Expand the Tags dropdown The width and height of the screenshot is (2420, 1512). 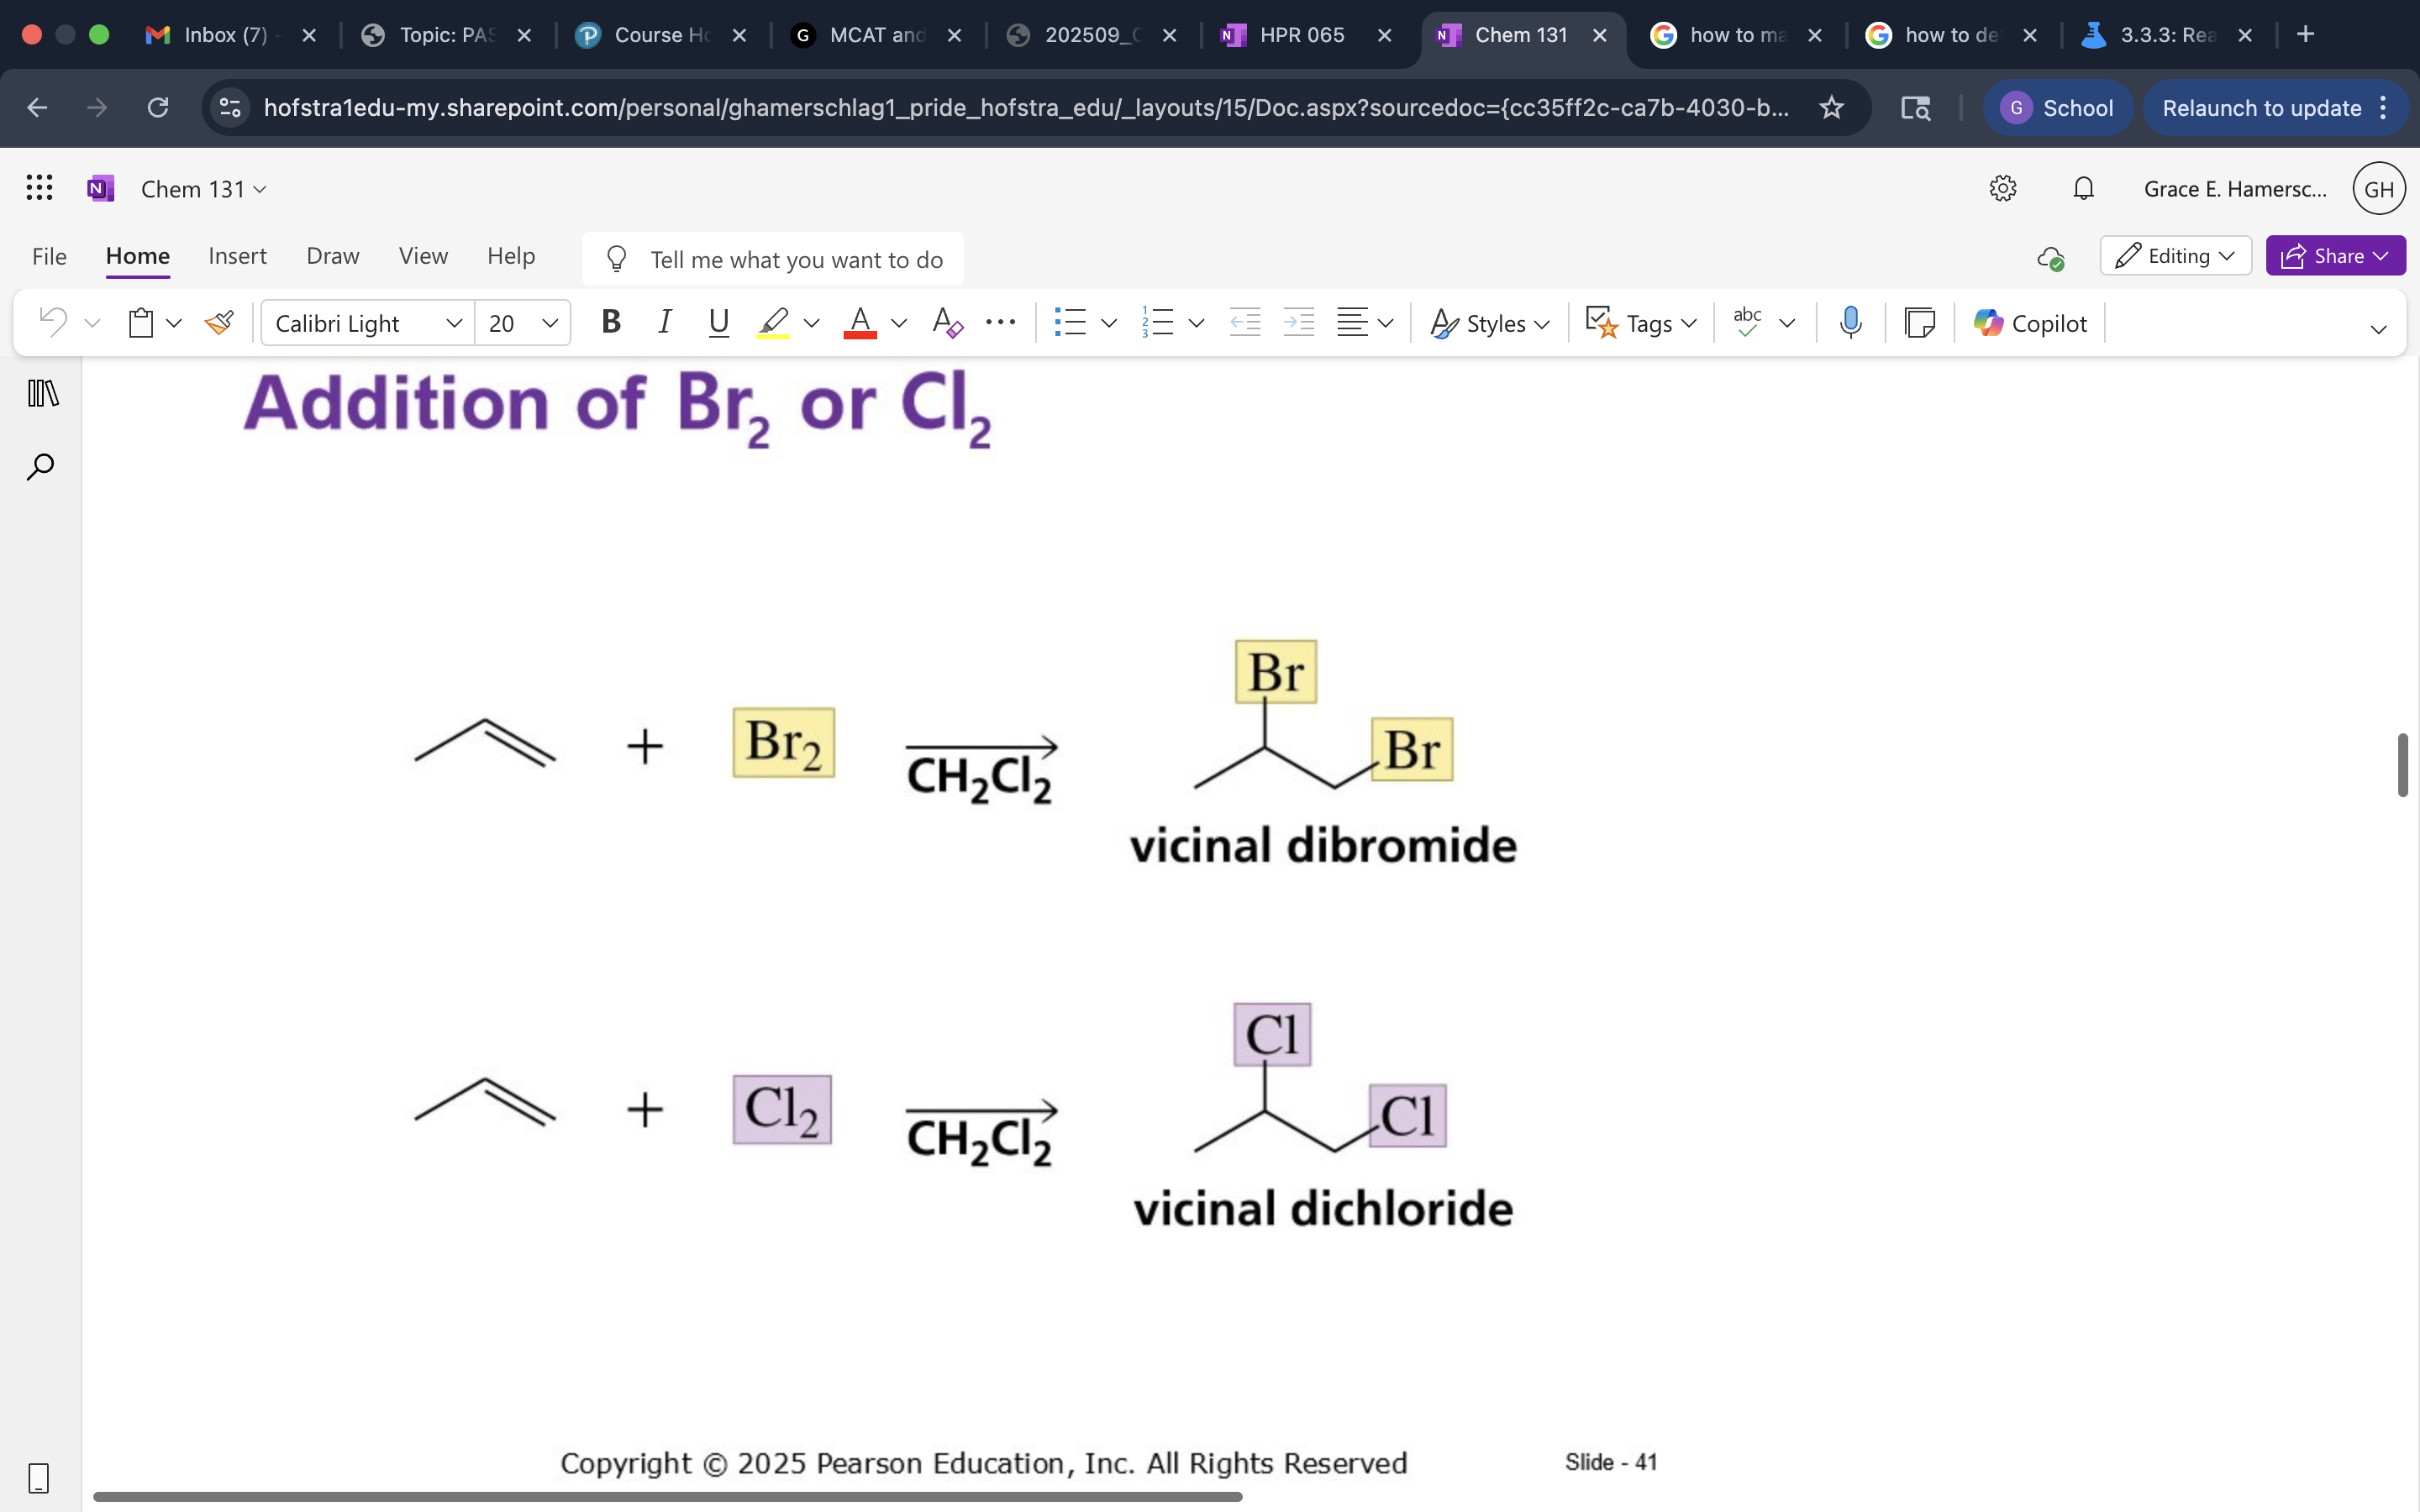click(x=1688, y=322)
